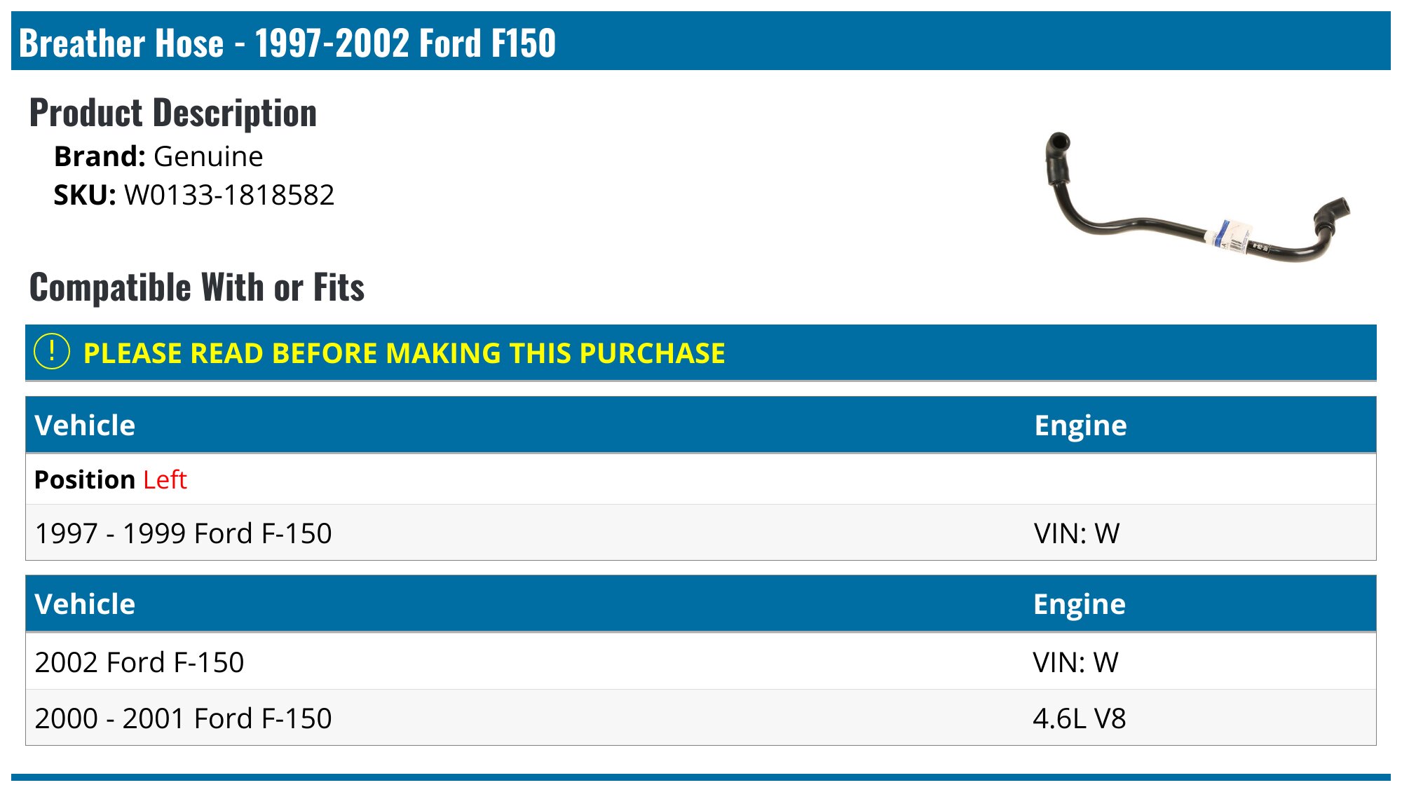The image size is (1402, 792).
Task: Click the Breather Hose title banner
Action: [287, 43]
